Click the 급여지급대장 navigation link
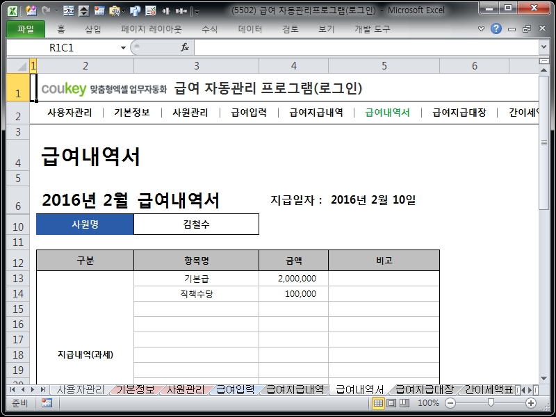This screenshot has width=556, height=417. point(459,113)
